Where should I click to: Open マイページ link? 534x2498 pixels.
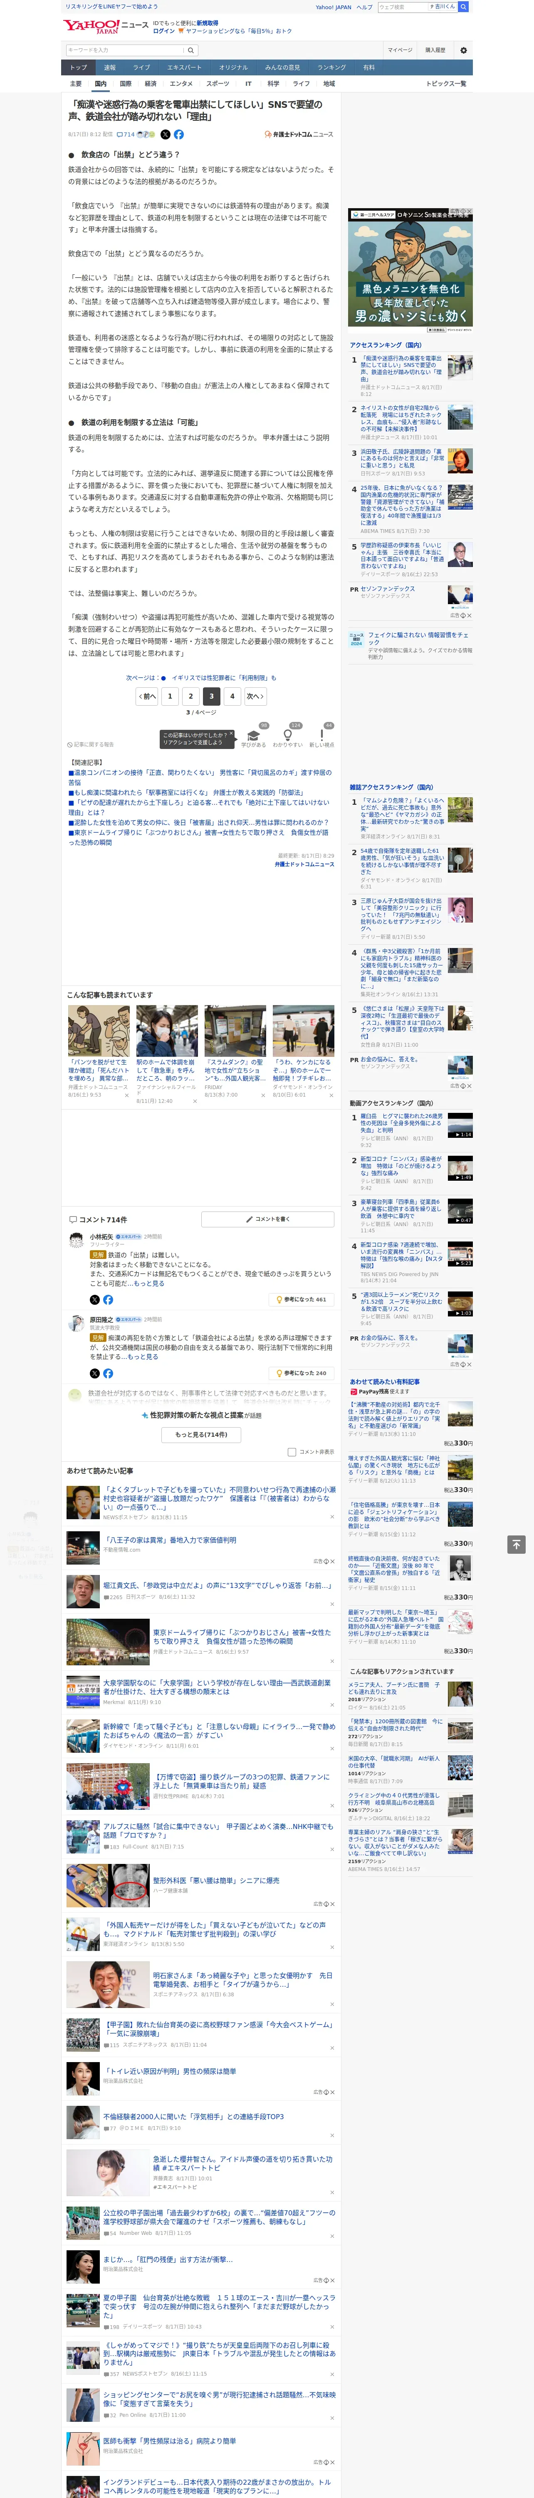399,50
